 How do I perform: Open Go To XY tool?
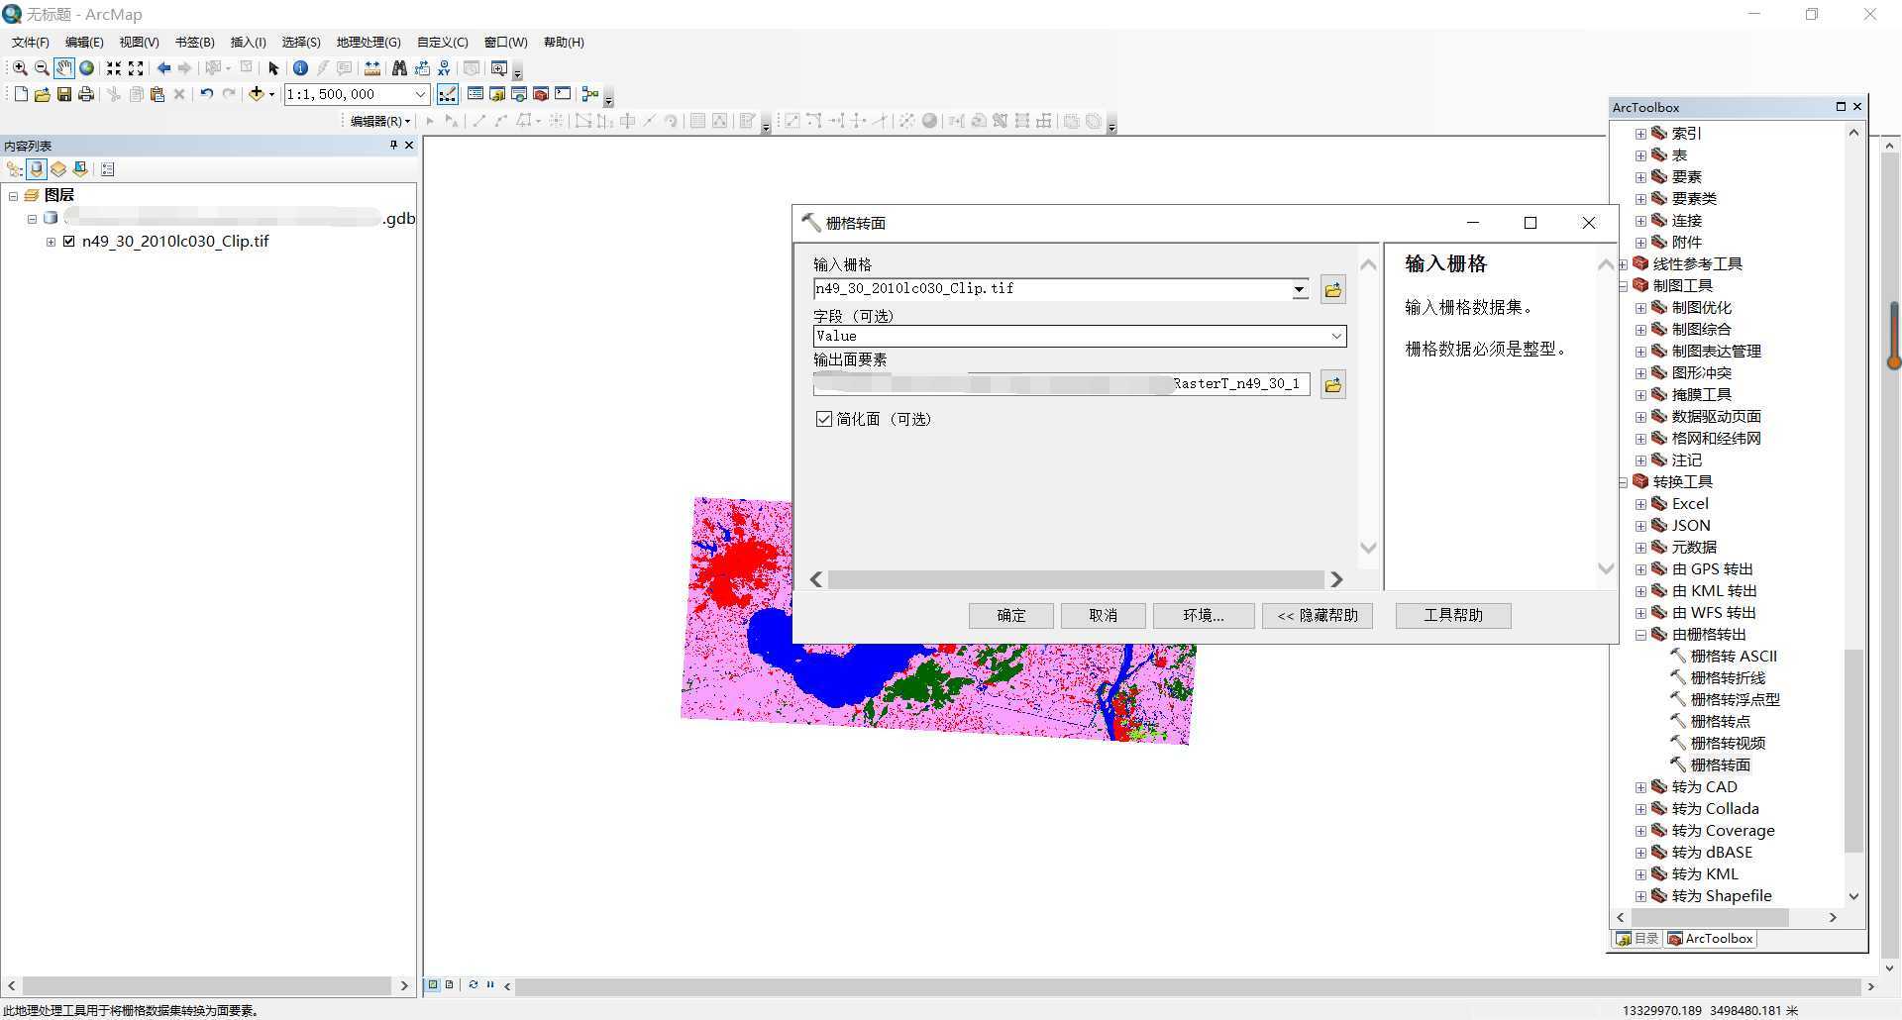[x=444, y=68]
